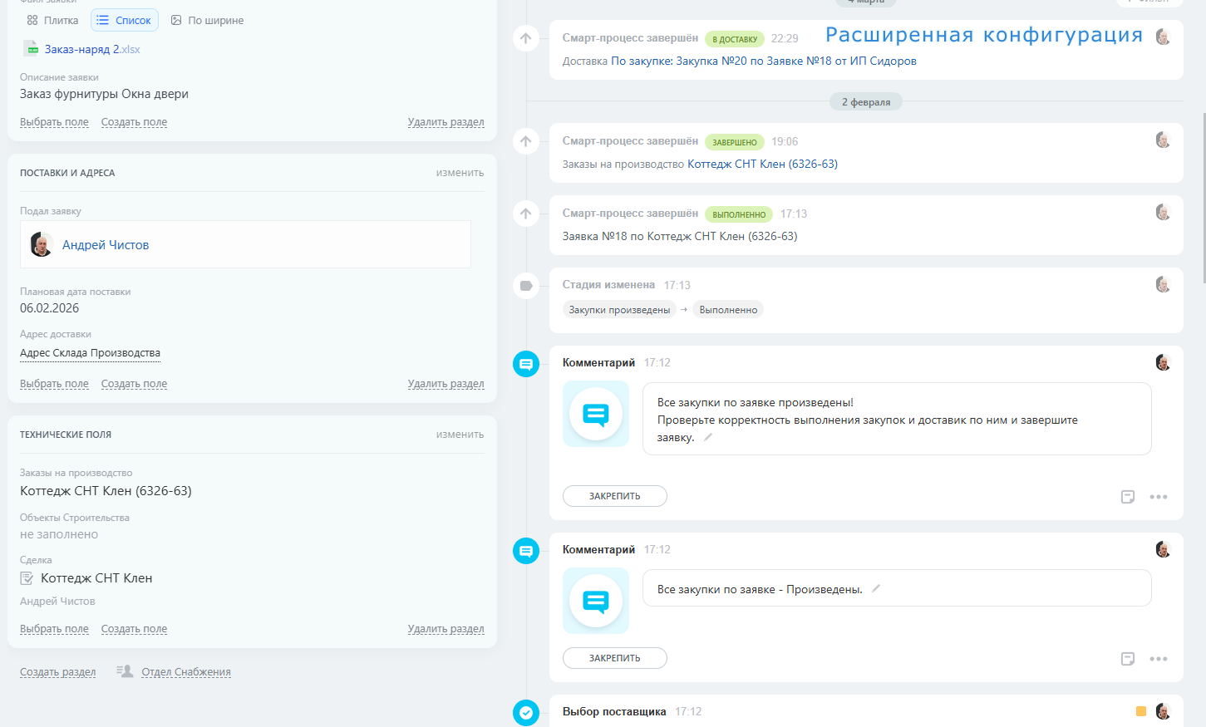Click Выбрать поле in Технические поля section
This screenshot has height=727, width=1206.
pyautogui.click(x=54, y=629)
